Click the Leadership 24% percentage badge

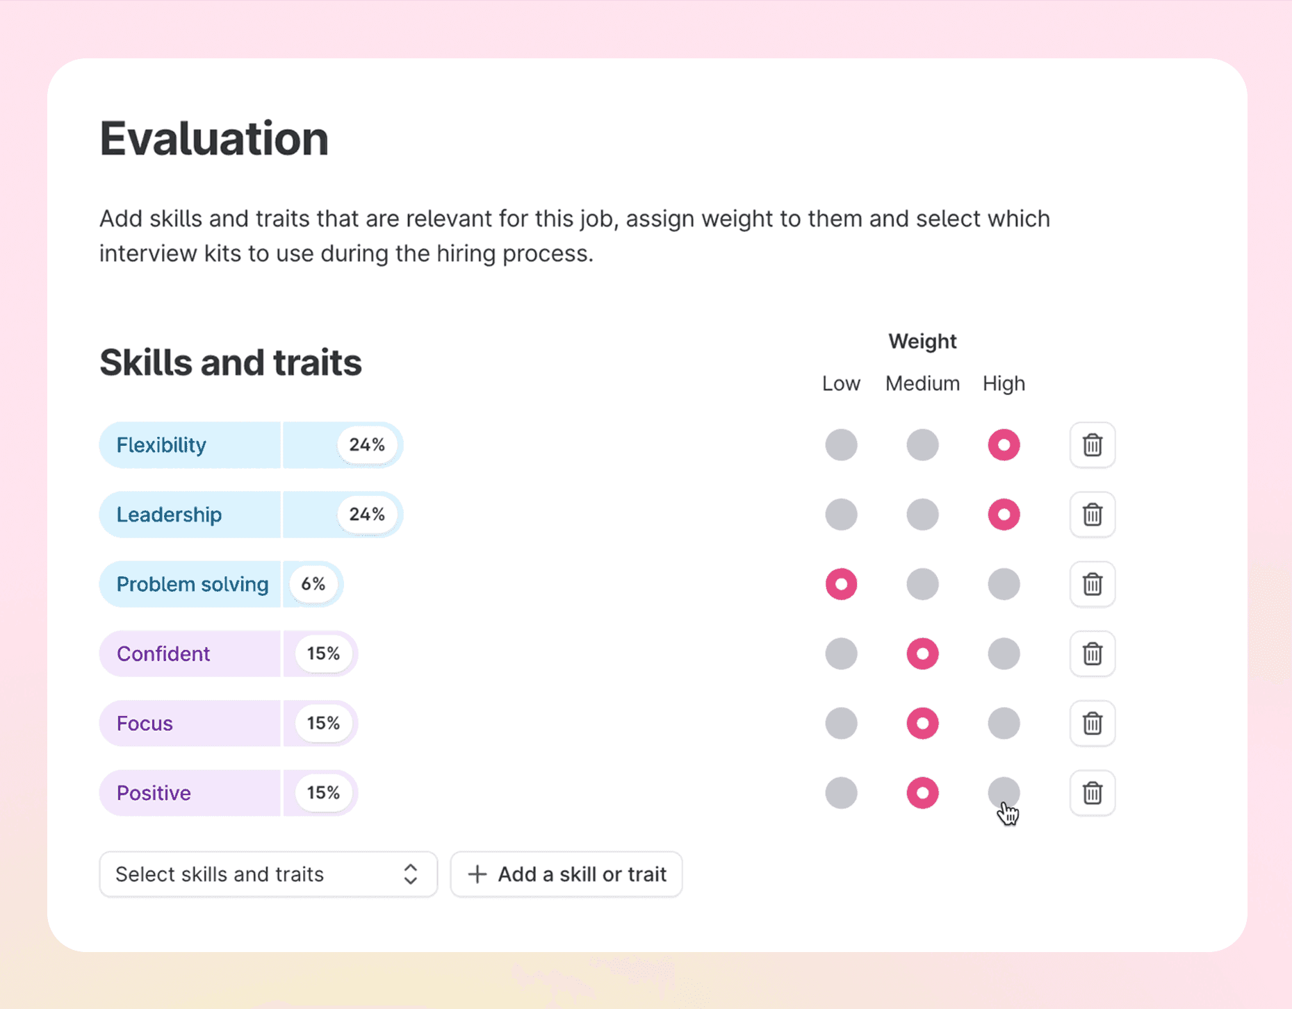tap(367, 514)
